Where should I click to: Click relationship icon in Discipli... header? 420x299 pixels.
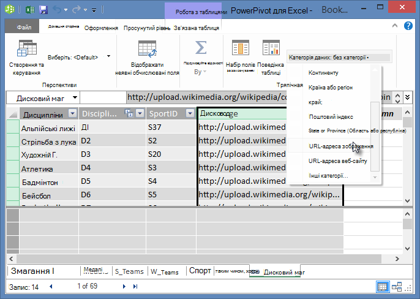click(x=129, y=113)
